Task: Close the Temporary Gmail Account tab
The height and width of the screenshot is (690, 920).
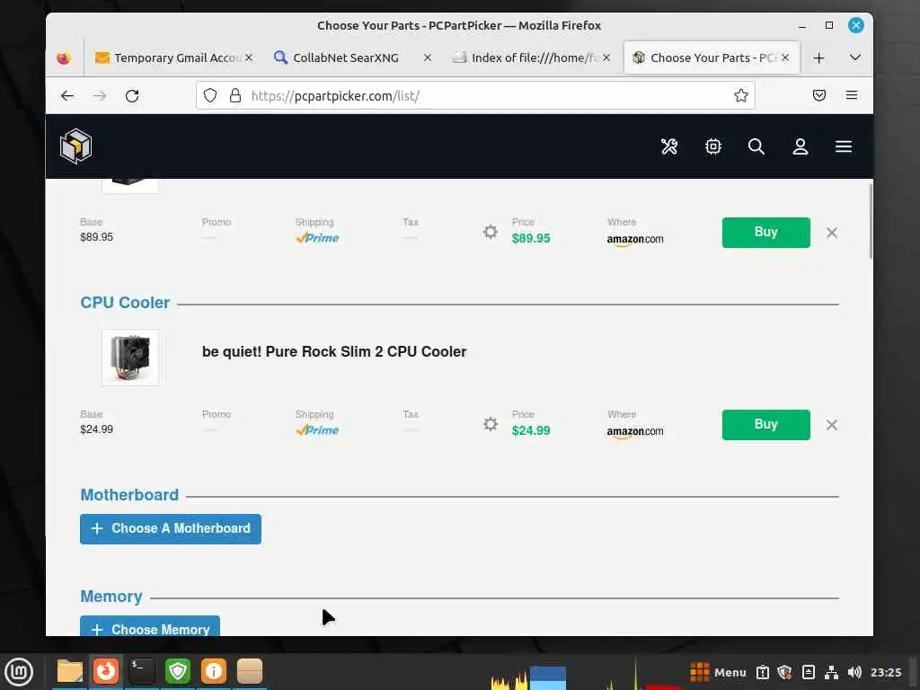Action: [x=249, y=57]
